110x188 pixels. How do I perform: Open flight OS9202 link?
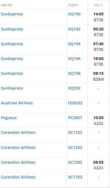pos(75,103)
